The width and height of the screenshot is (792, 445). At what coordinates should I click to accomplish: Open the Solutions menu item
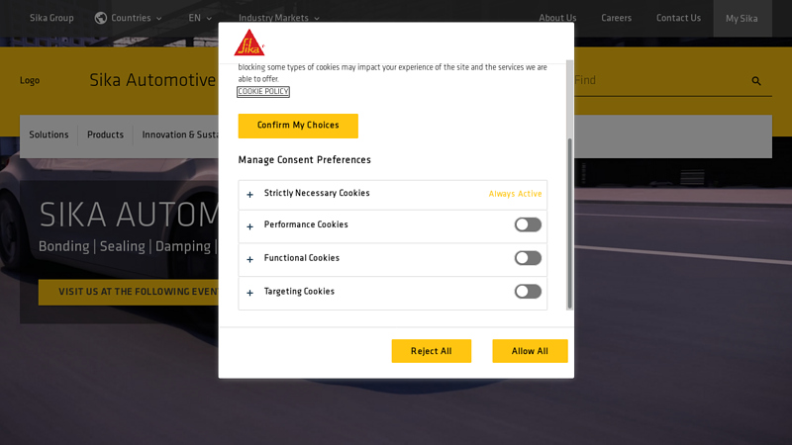[49, 135]
